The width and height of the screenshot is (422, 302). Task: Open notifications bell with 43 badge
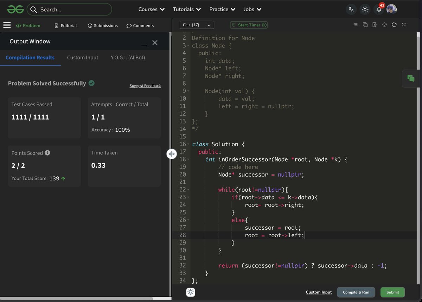point(379,9)
